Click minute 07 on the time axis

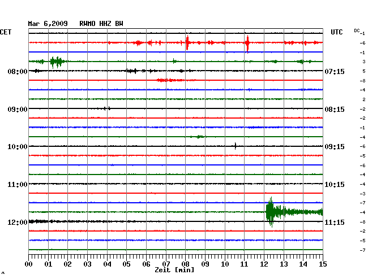(166, 264)
